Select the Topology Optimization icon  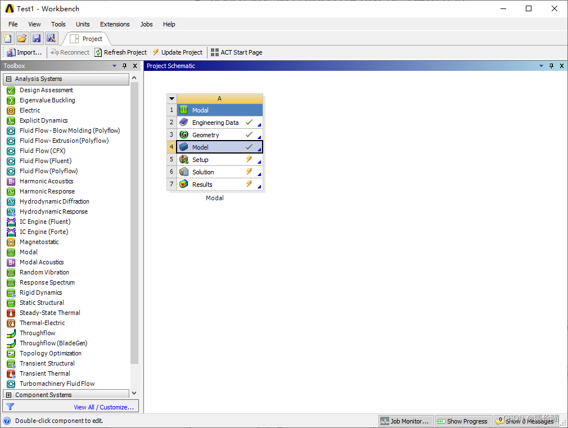11,353
